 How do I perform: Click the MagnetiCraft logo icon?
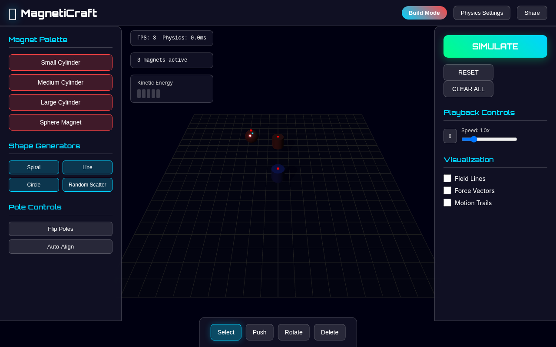12,13
